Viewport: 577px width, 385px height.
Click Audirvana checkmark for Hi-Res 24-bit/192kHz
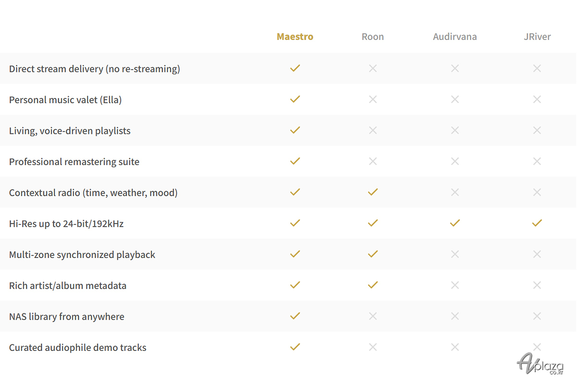[455, 223]
